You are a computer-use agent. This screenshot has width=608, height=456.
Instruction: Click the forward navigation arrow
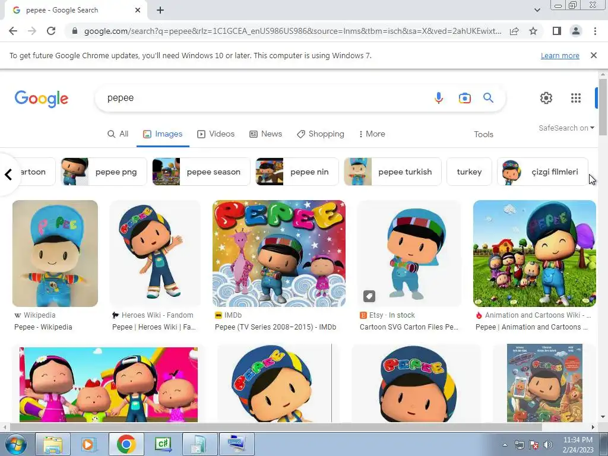(32, 31)
